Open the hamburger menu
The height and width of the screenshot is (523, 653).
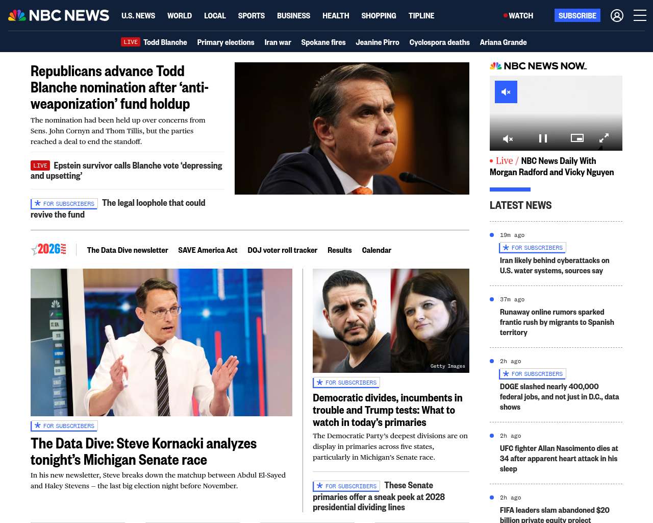pos(640,16)
